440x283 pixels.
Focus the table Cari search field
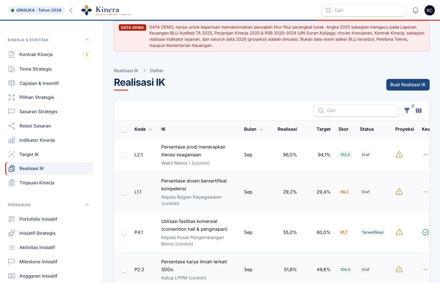356,111
